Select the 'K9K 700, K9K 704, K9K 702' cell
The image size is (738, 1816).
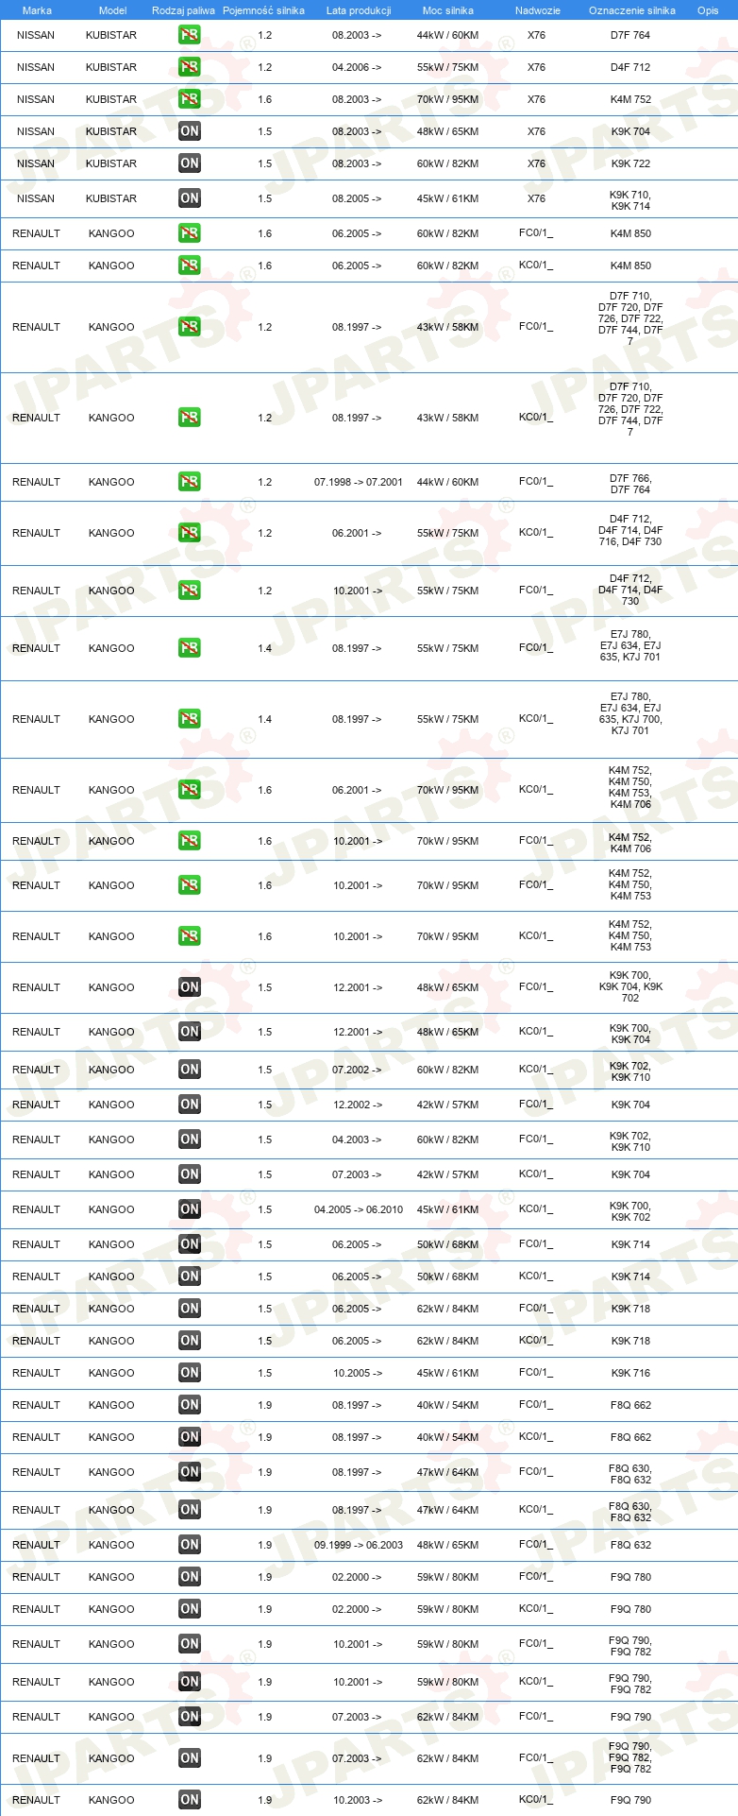[x=630, y=986]
